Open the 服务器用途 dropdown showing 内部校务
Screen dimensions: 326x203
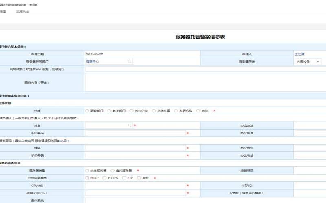click(x=308, y=62)
